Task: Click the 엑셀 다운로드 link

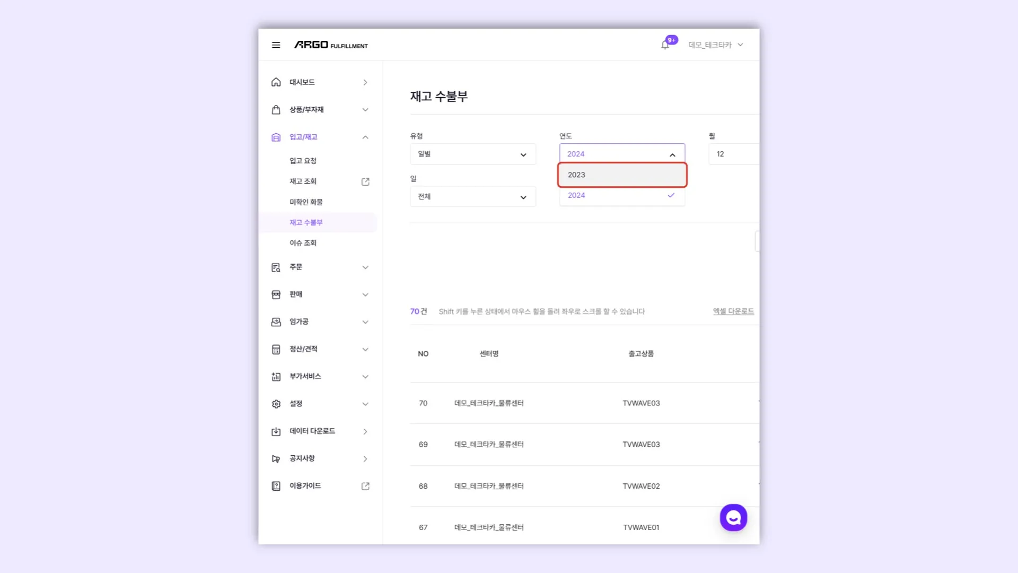Action: coord(733,311)
